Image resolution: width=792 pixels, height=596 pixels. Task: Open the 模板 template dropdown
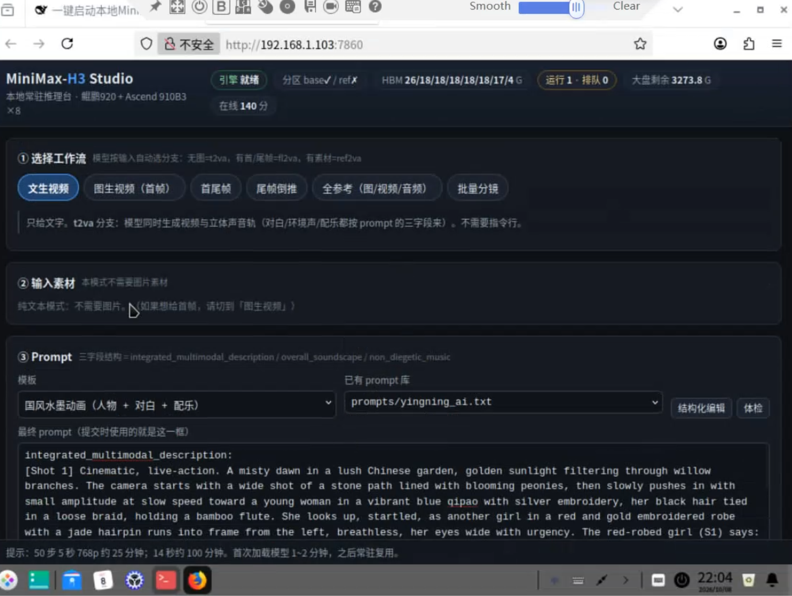pyautogui.click(x=177, y=405)
